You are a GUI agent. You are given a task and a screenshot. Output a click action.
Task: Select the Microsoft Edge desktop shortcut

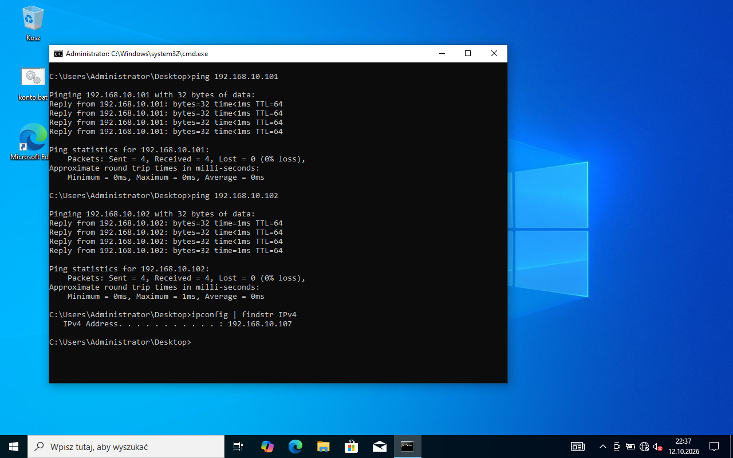click(30, 142)
